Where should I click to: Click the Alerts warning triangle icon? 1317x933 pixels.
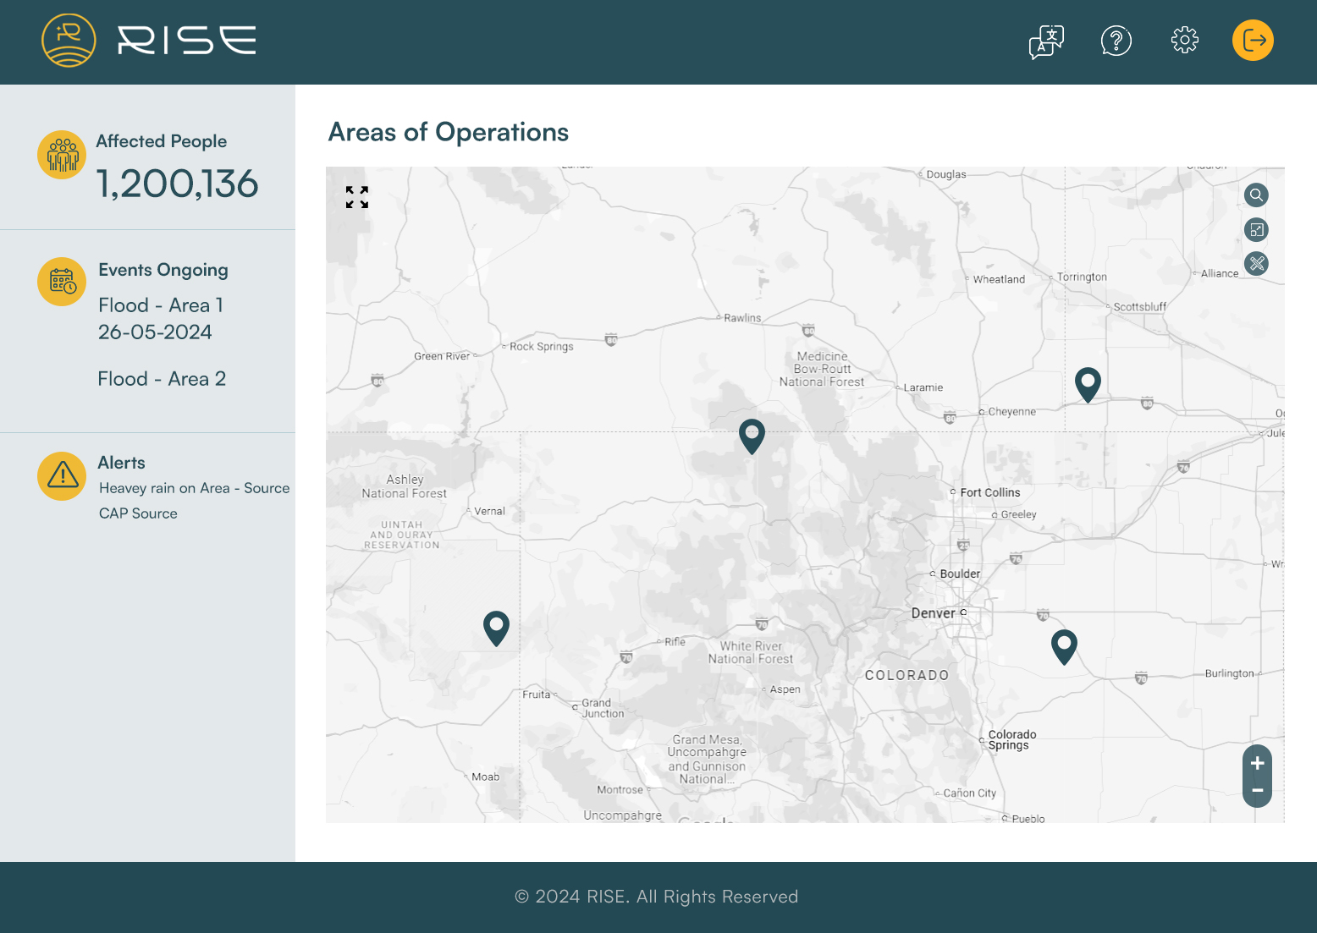[62, 476]
